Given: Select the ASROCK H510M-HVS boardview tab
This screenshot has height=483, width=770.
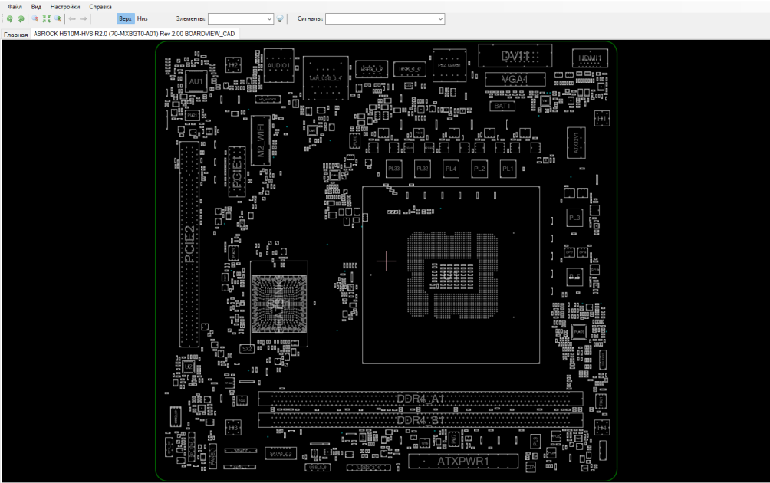Looking at the screenshot, I should tap(134, 34).
